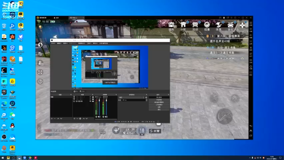Screen dimensions: 284x160
Task: Pop out the 来源 panel using its header dock icon
Action: click(93, 95)
